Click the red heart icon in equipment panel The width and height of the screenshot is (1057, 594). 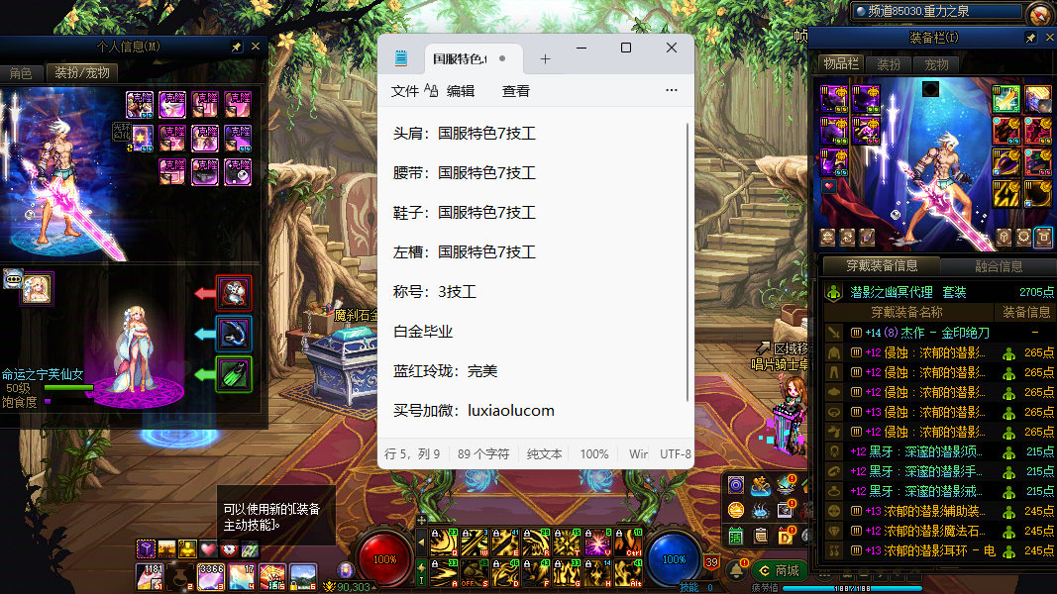coord(829,186)
